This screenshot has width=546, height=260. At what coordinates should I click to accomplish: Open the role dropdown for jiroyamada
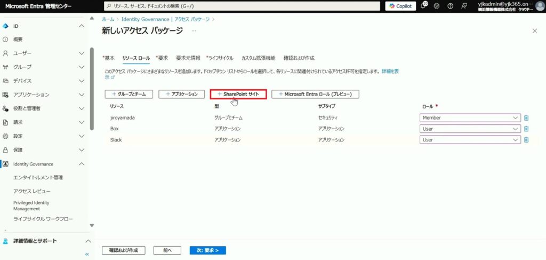click(x=470, y=118)
